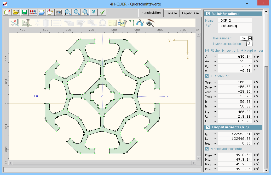The width and height of the screenshot is (271, 175).
Task: Take a snapshot with the camera icon
Action: pyautogui.click(x=59, y=12)
